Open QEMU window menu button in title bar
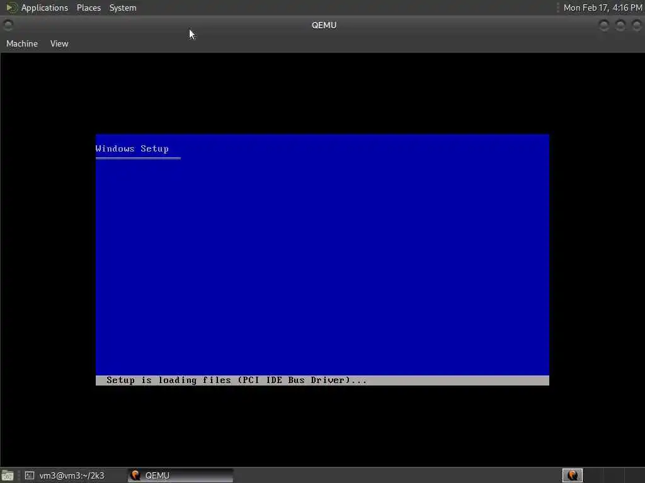 click(x=8, y=25)
